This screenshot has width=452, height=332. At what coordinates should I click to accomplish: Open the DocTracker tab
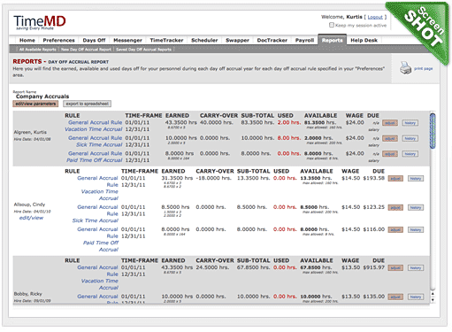tap(272, 40)
